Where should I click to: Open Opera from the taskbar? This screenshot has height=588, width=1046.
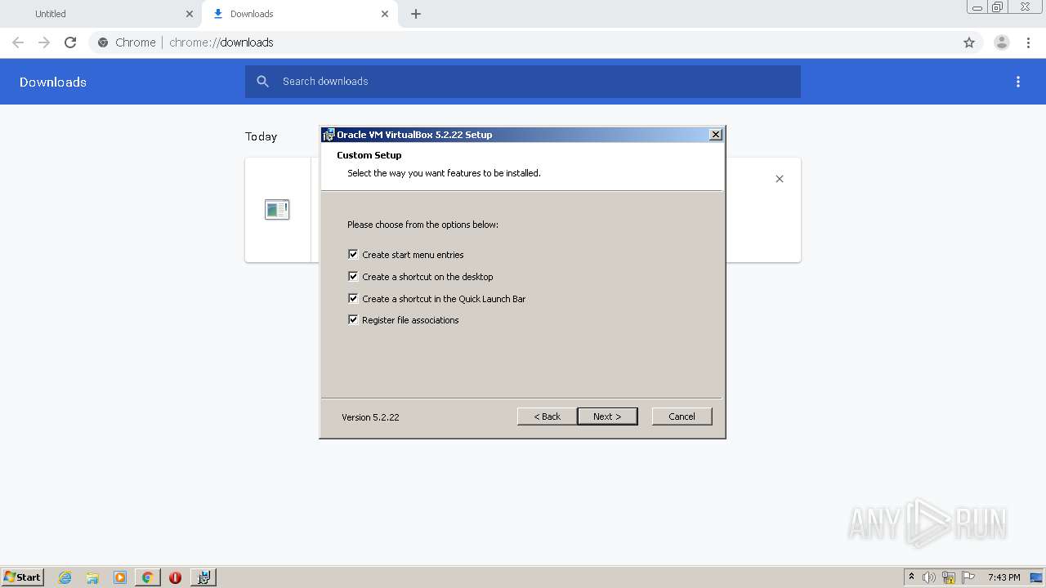[175, 577]
